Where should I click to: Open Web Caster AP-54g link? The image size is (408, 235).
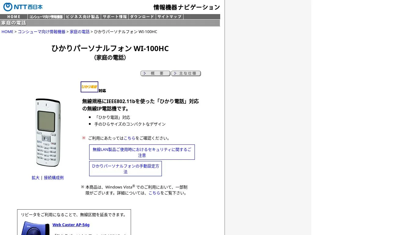71,225
